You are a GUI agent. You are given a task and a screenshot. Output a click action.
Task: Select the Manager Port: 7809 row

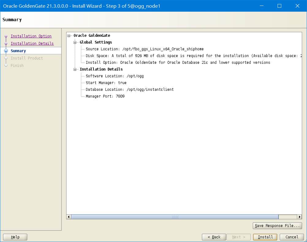105,96
